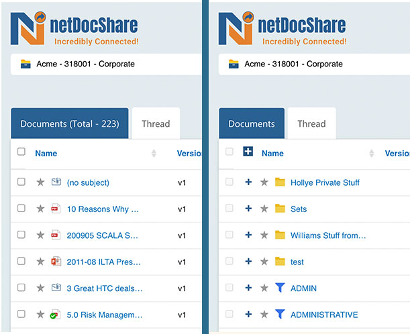Check the Hollye Private Stuff row checkbox
Image resolution: width=410 pixels, height=334 pixels.
click(229, 182)
